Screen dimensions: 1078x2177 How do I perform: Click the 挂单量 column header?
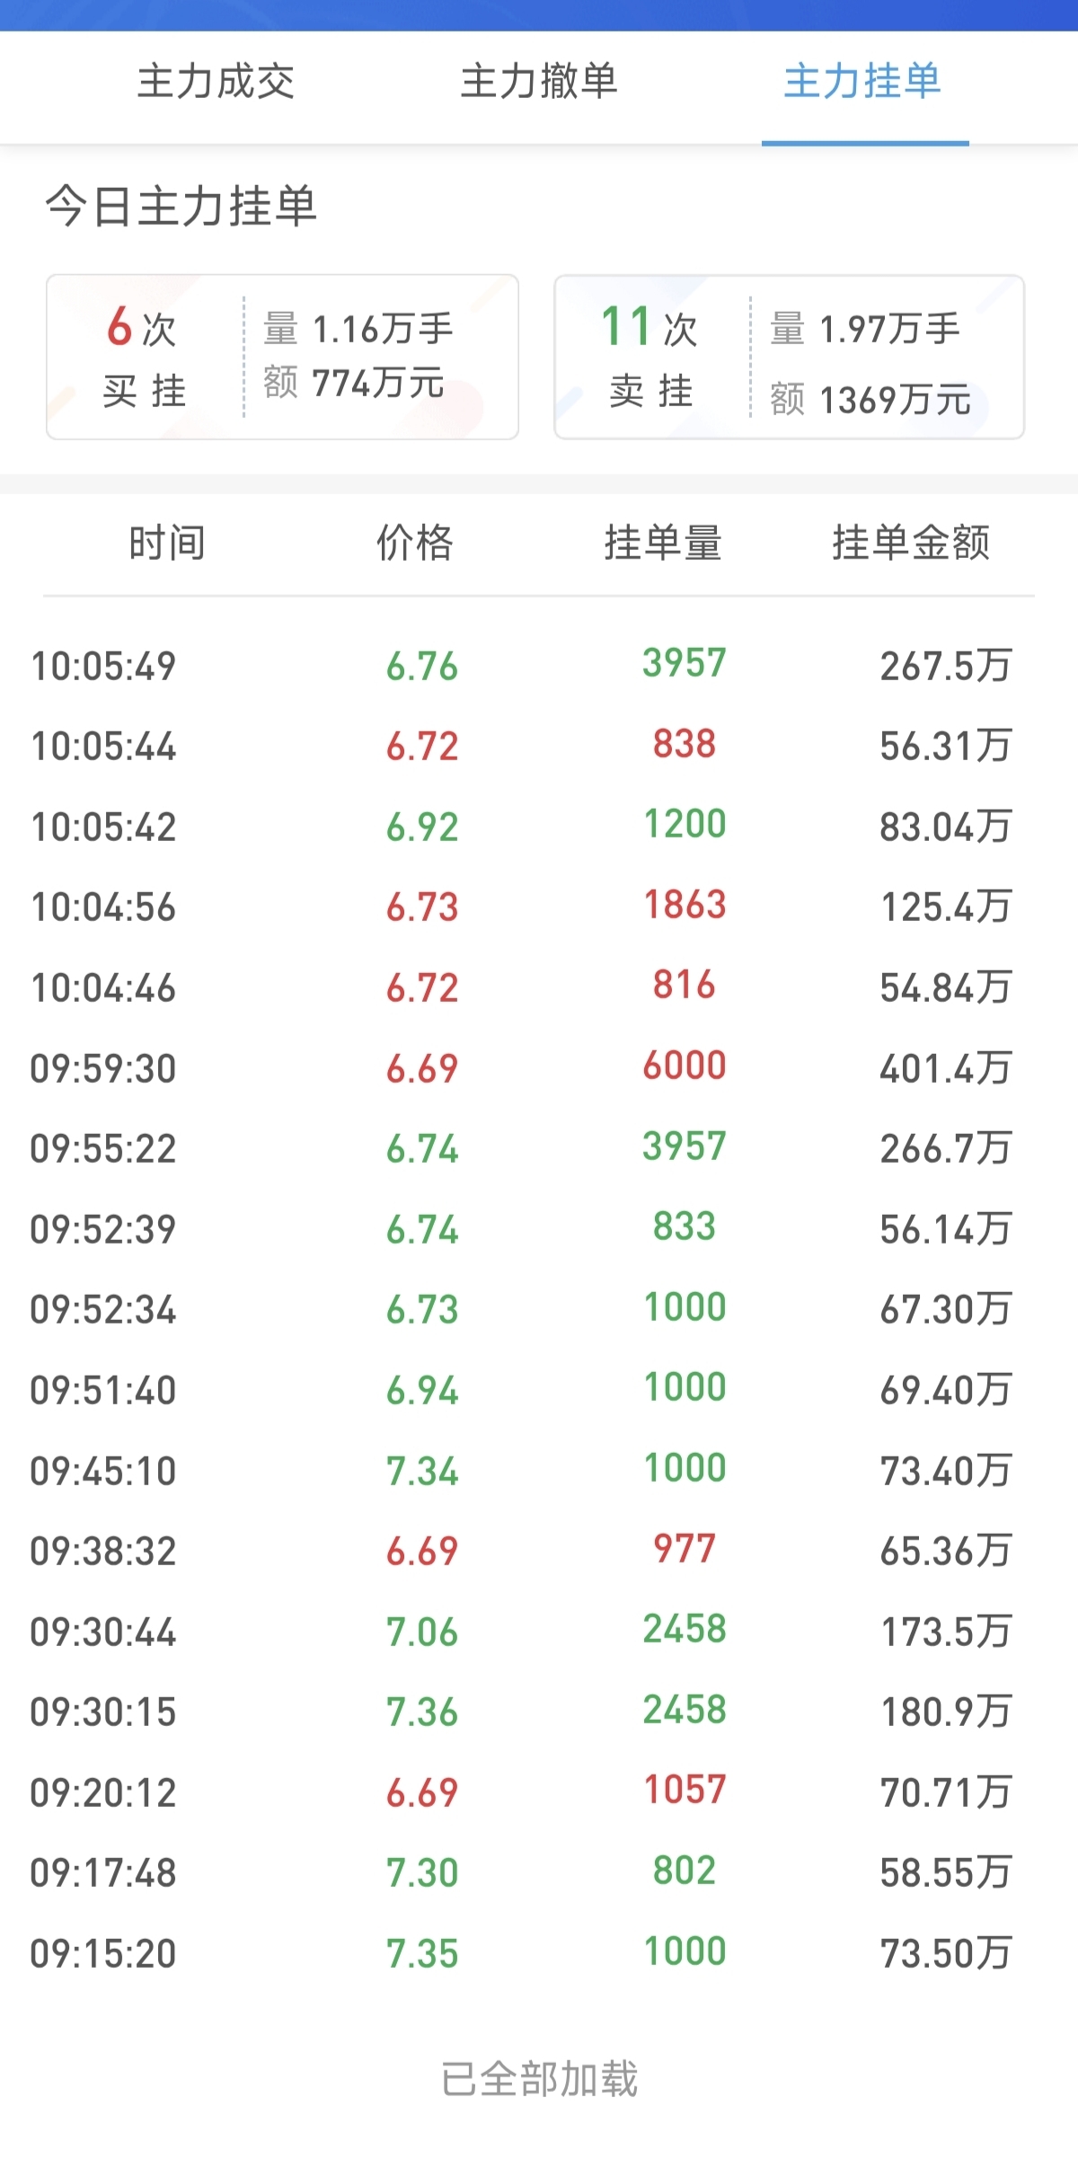[663, 543]
